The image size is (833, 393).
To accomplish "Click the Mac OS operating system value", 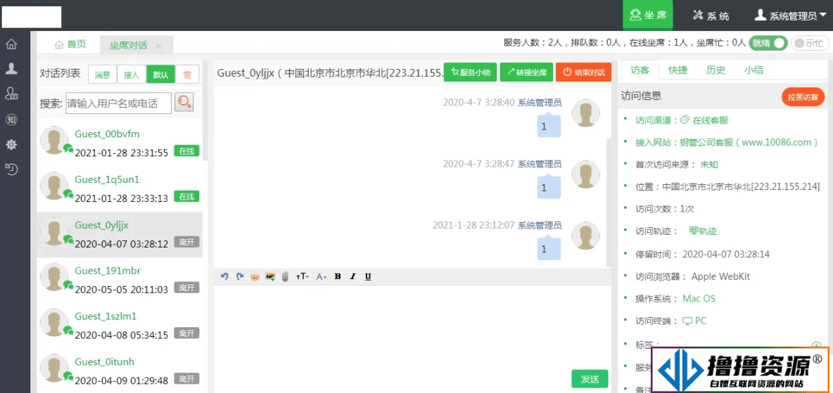I will (x=699, y=299).
